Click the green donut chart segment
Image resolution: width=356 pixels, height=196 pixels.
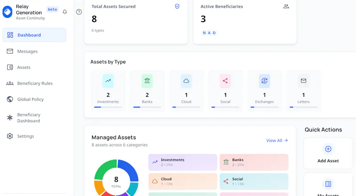point(104,168)
